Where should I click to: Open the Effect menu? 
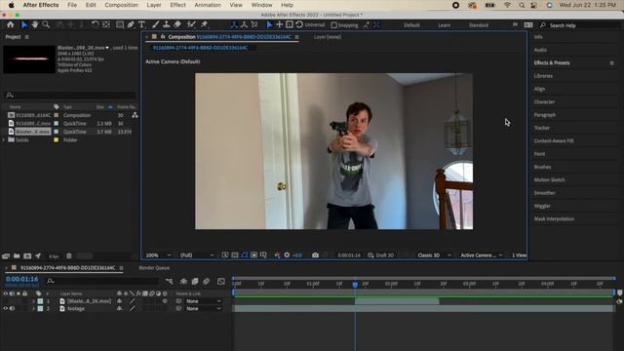point(177,5)
